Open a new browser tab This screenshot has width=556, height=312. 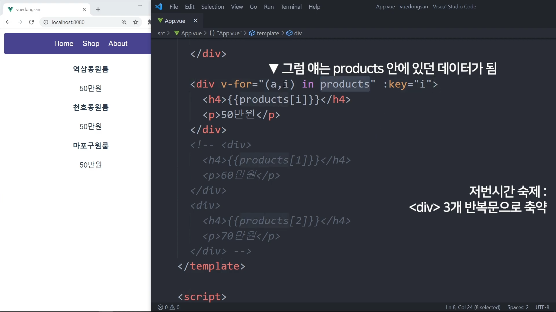pyautogui.click(x=98, y=10)
